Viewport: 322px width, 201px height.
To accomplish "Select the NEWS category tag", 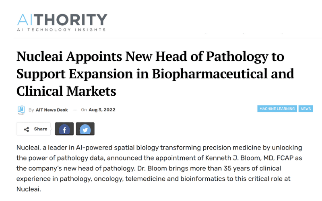I will pyautogui.click(x=306, y=109).
